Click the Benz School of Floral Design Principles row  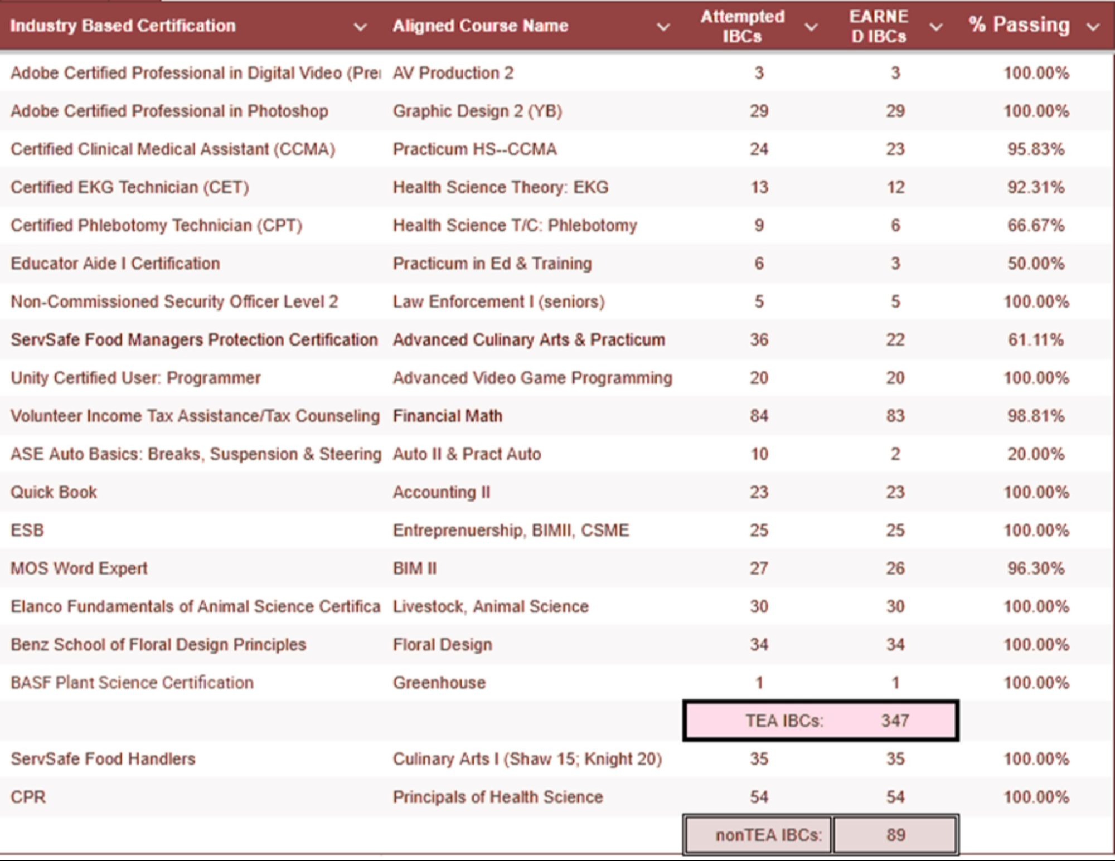[158, 644]
